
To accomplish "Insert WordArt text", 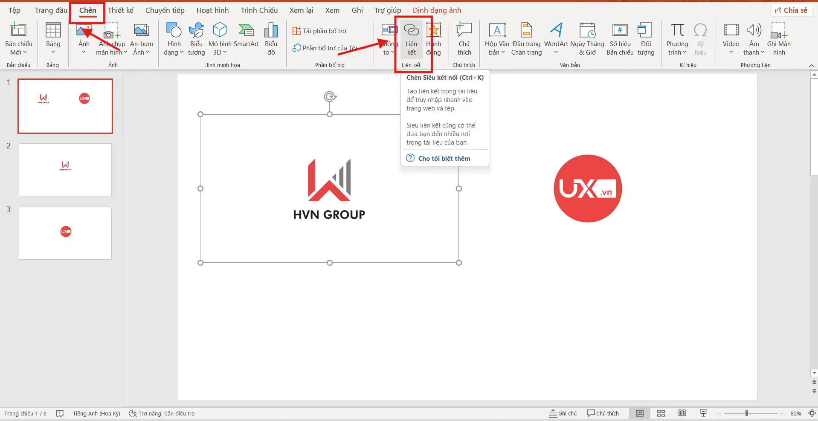I will pyautogui.click(x=556, y=38).
